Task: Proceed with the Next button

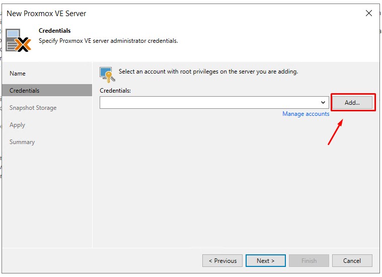Action: coord(266,261)
